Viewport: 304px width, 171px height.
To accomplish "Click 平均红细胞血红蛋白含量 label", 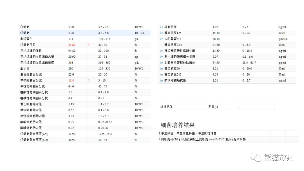I will [37, 57].
